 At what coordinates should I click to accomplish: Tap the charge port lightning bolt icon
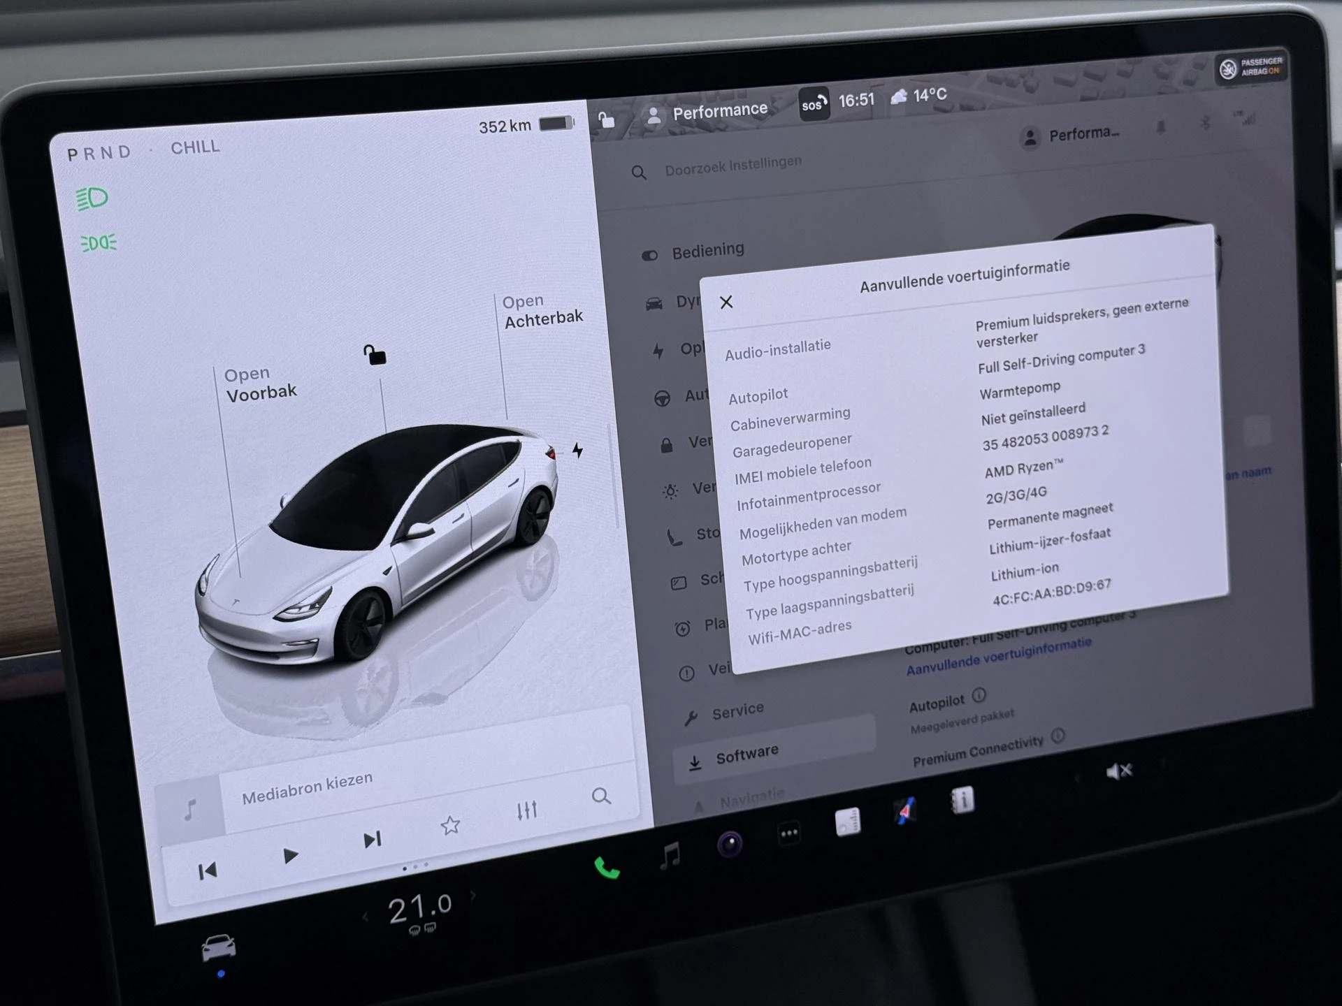[577, 451]
